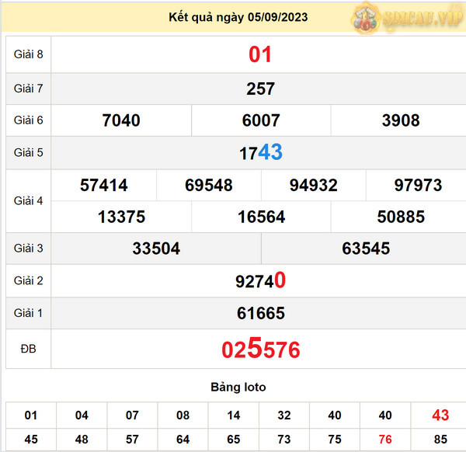Click the red Giải 8 result 01
The image size is (466, 452).
pos(260,54)
